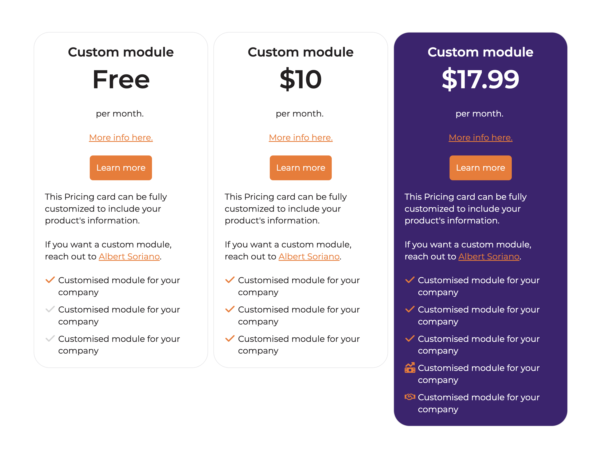Viewport: 609px width, 456px height.
Task: Open More info here link under Free
Action: pyautogui.click(x=121, y=137)
